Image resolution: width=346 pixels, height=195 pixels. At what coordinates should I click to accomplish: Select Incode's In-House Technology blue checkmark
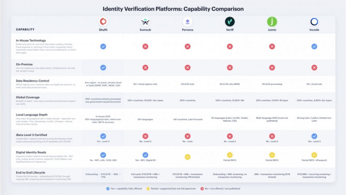pyautogui.click(x=314, y=46)
